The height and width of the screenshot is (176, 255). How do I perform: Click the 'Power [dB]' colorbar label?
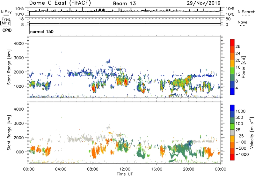click(x=243, y=67)
